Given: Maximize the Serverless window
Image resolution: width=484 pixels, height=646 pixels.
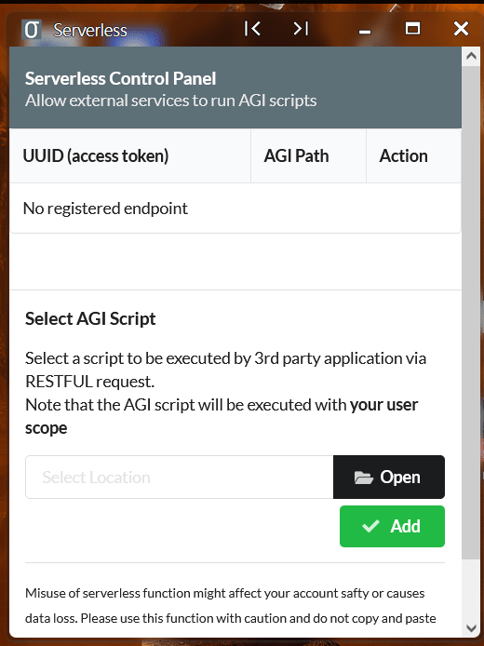Looking at the screenshot, I should pos(412,29).
